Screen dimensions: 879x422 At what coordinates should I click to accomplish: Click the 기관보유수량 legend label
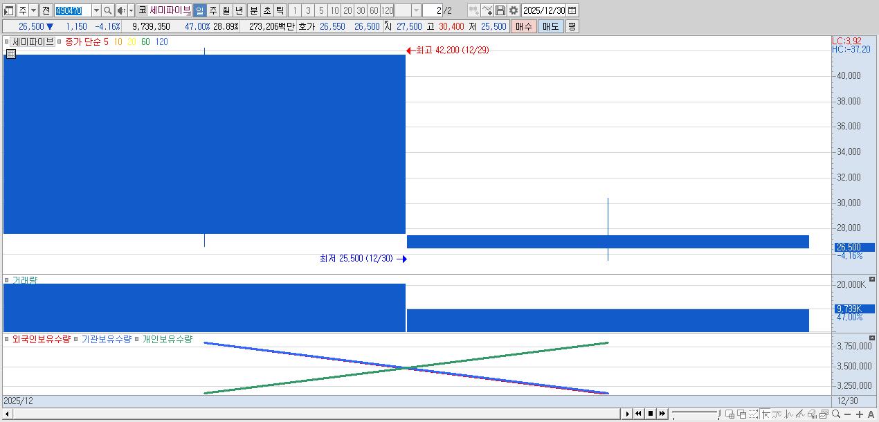point(106,339)
